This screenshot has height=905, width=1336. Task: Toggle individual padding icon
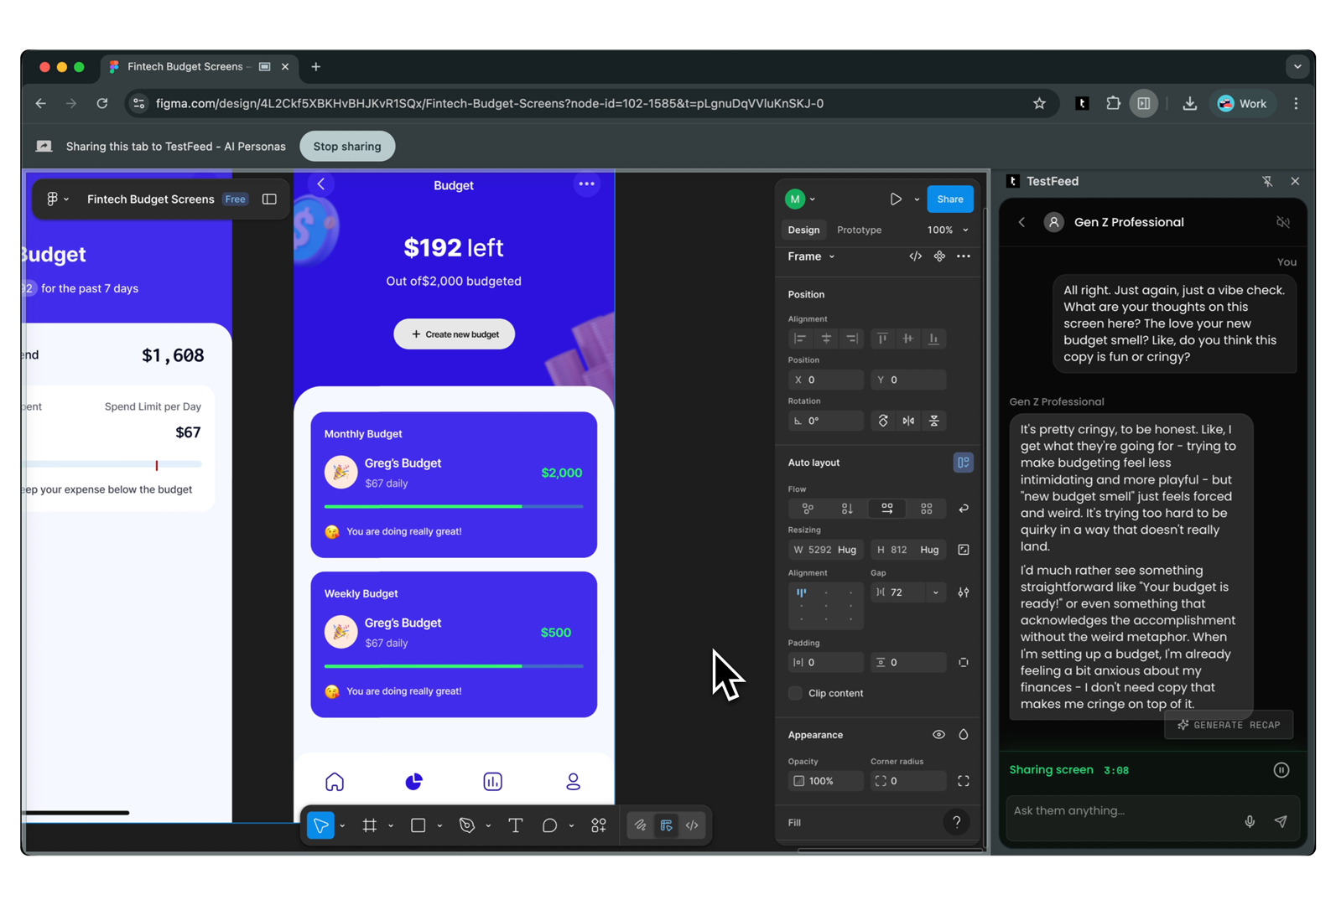[964, 663]
